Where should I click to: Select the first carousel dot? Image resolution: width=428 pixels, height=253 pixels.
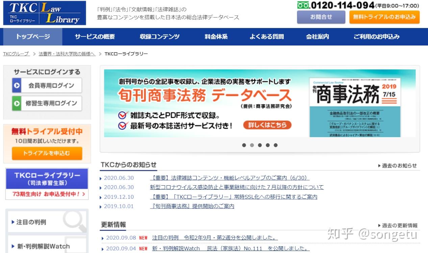244,145
